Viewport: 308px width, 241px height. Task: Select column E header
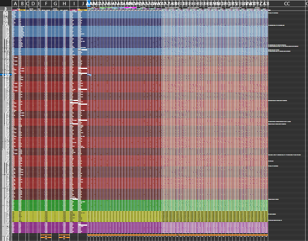(39, 3)
